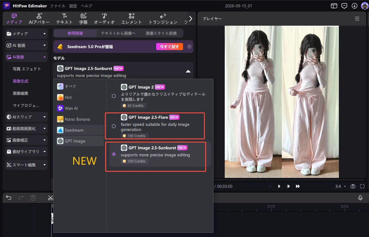Click the 今すぐ試す button
Image resolution: width=369 pixels, height=237 pixels.
[170, 47]
